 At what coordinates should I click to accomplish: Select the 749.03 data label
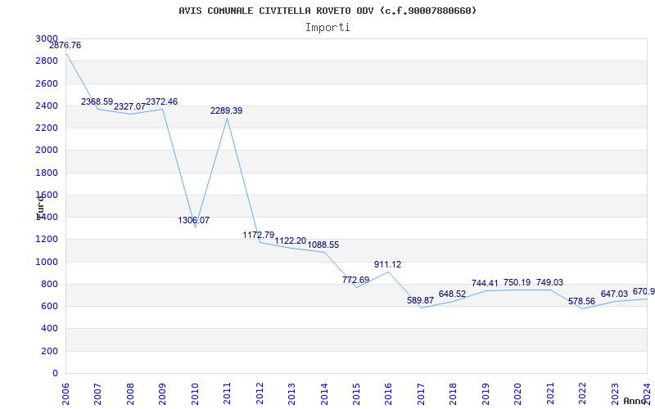tap(549, 282)
